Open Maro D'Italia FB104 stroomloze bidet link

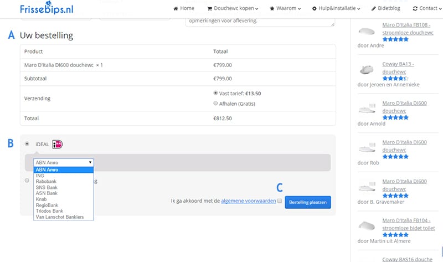[409, 224]
